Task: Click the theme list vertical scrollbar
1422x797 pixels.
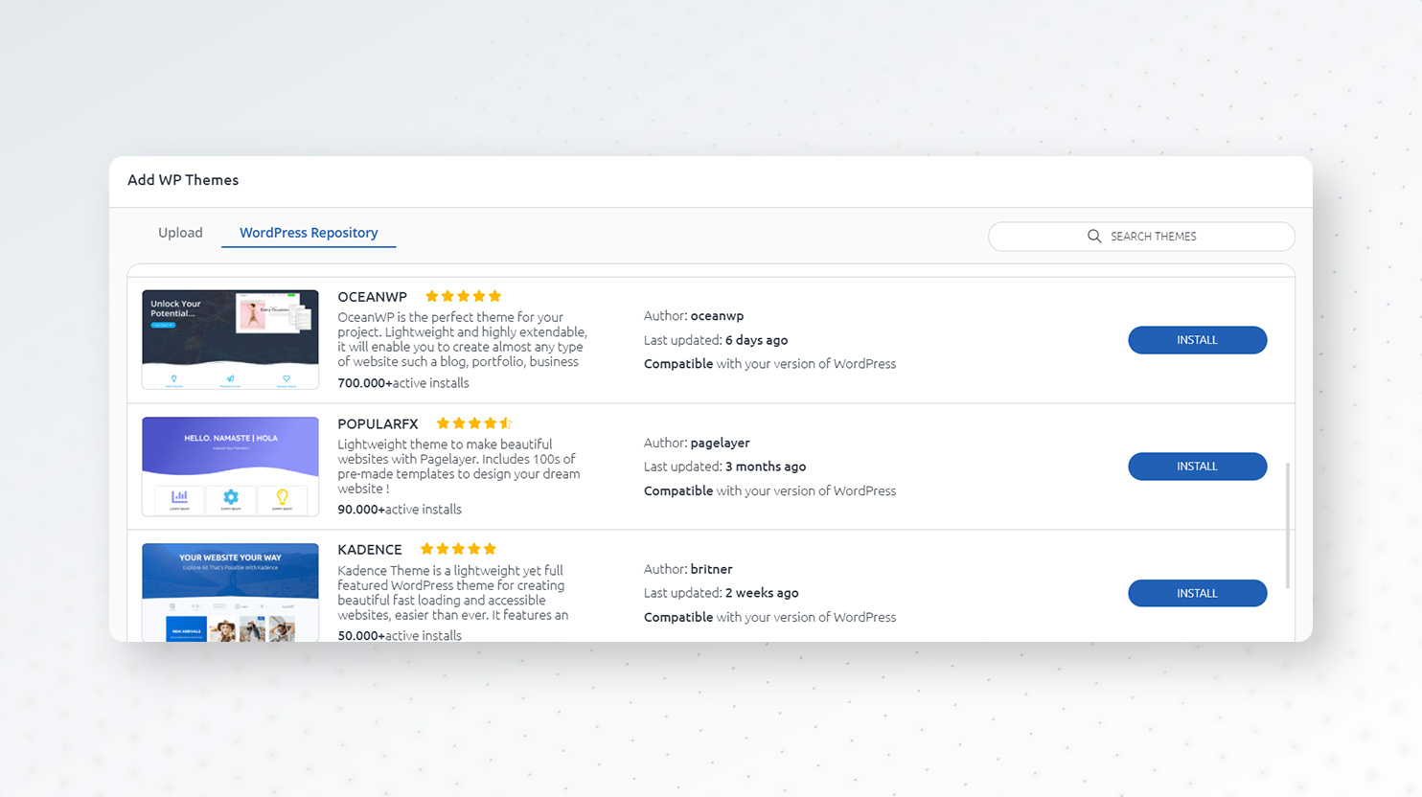Action: 1287,525
